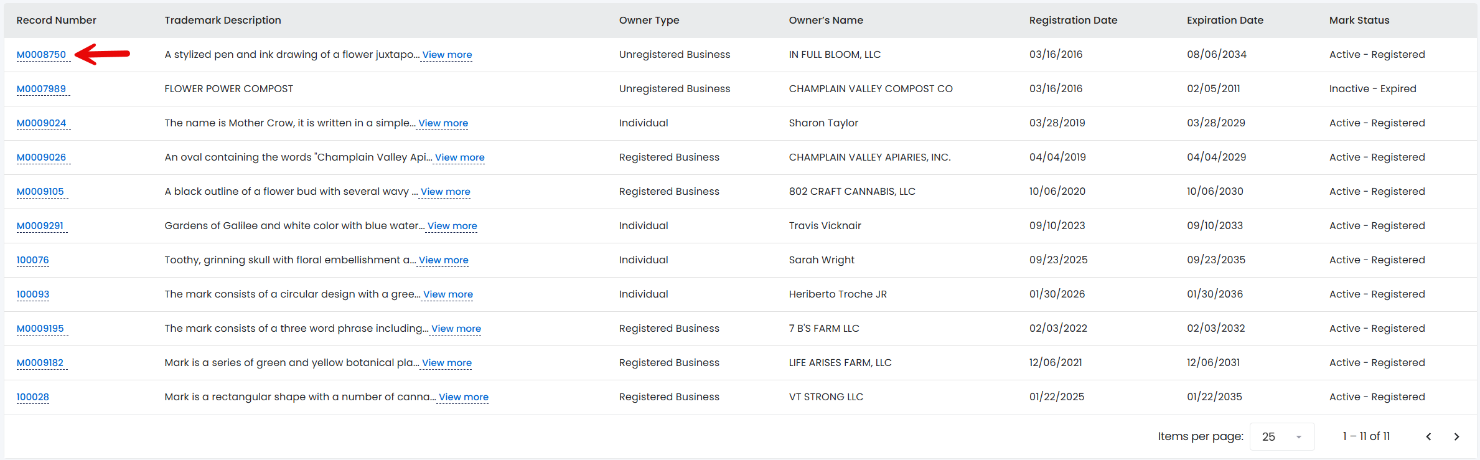Open record M0008750
This screenshot has width=1480, height=460.
(x=41, y=55)
